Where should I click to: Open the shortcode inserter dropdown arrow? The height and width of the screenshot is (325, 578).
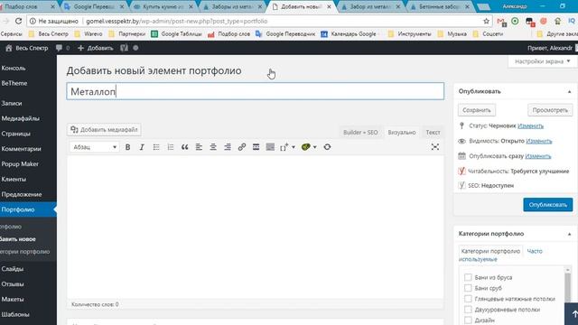(294, 147)
